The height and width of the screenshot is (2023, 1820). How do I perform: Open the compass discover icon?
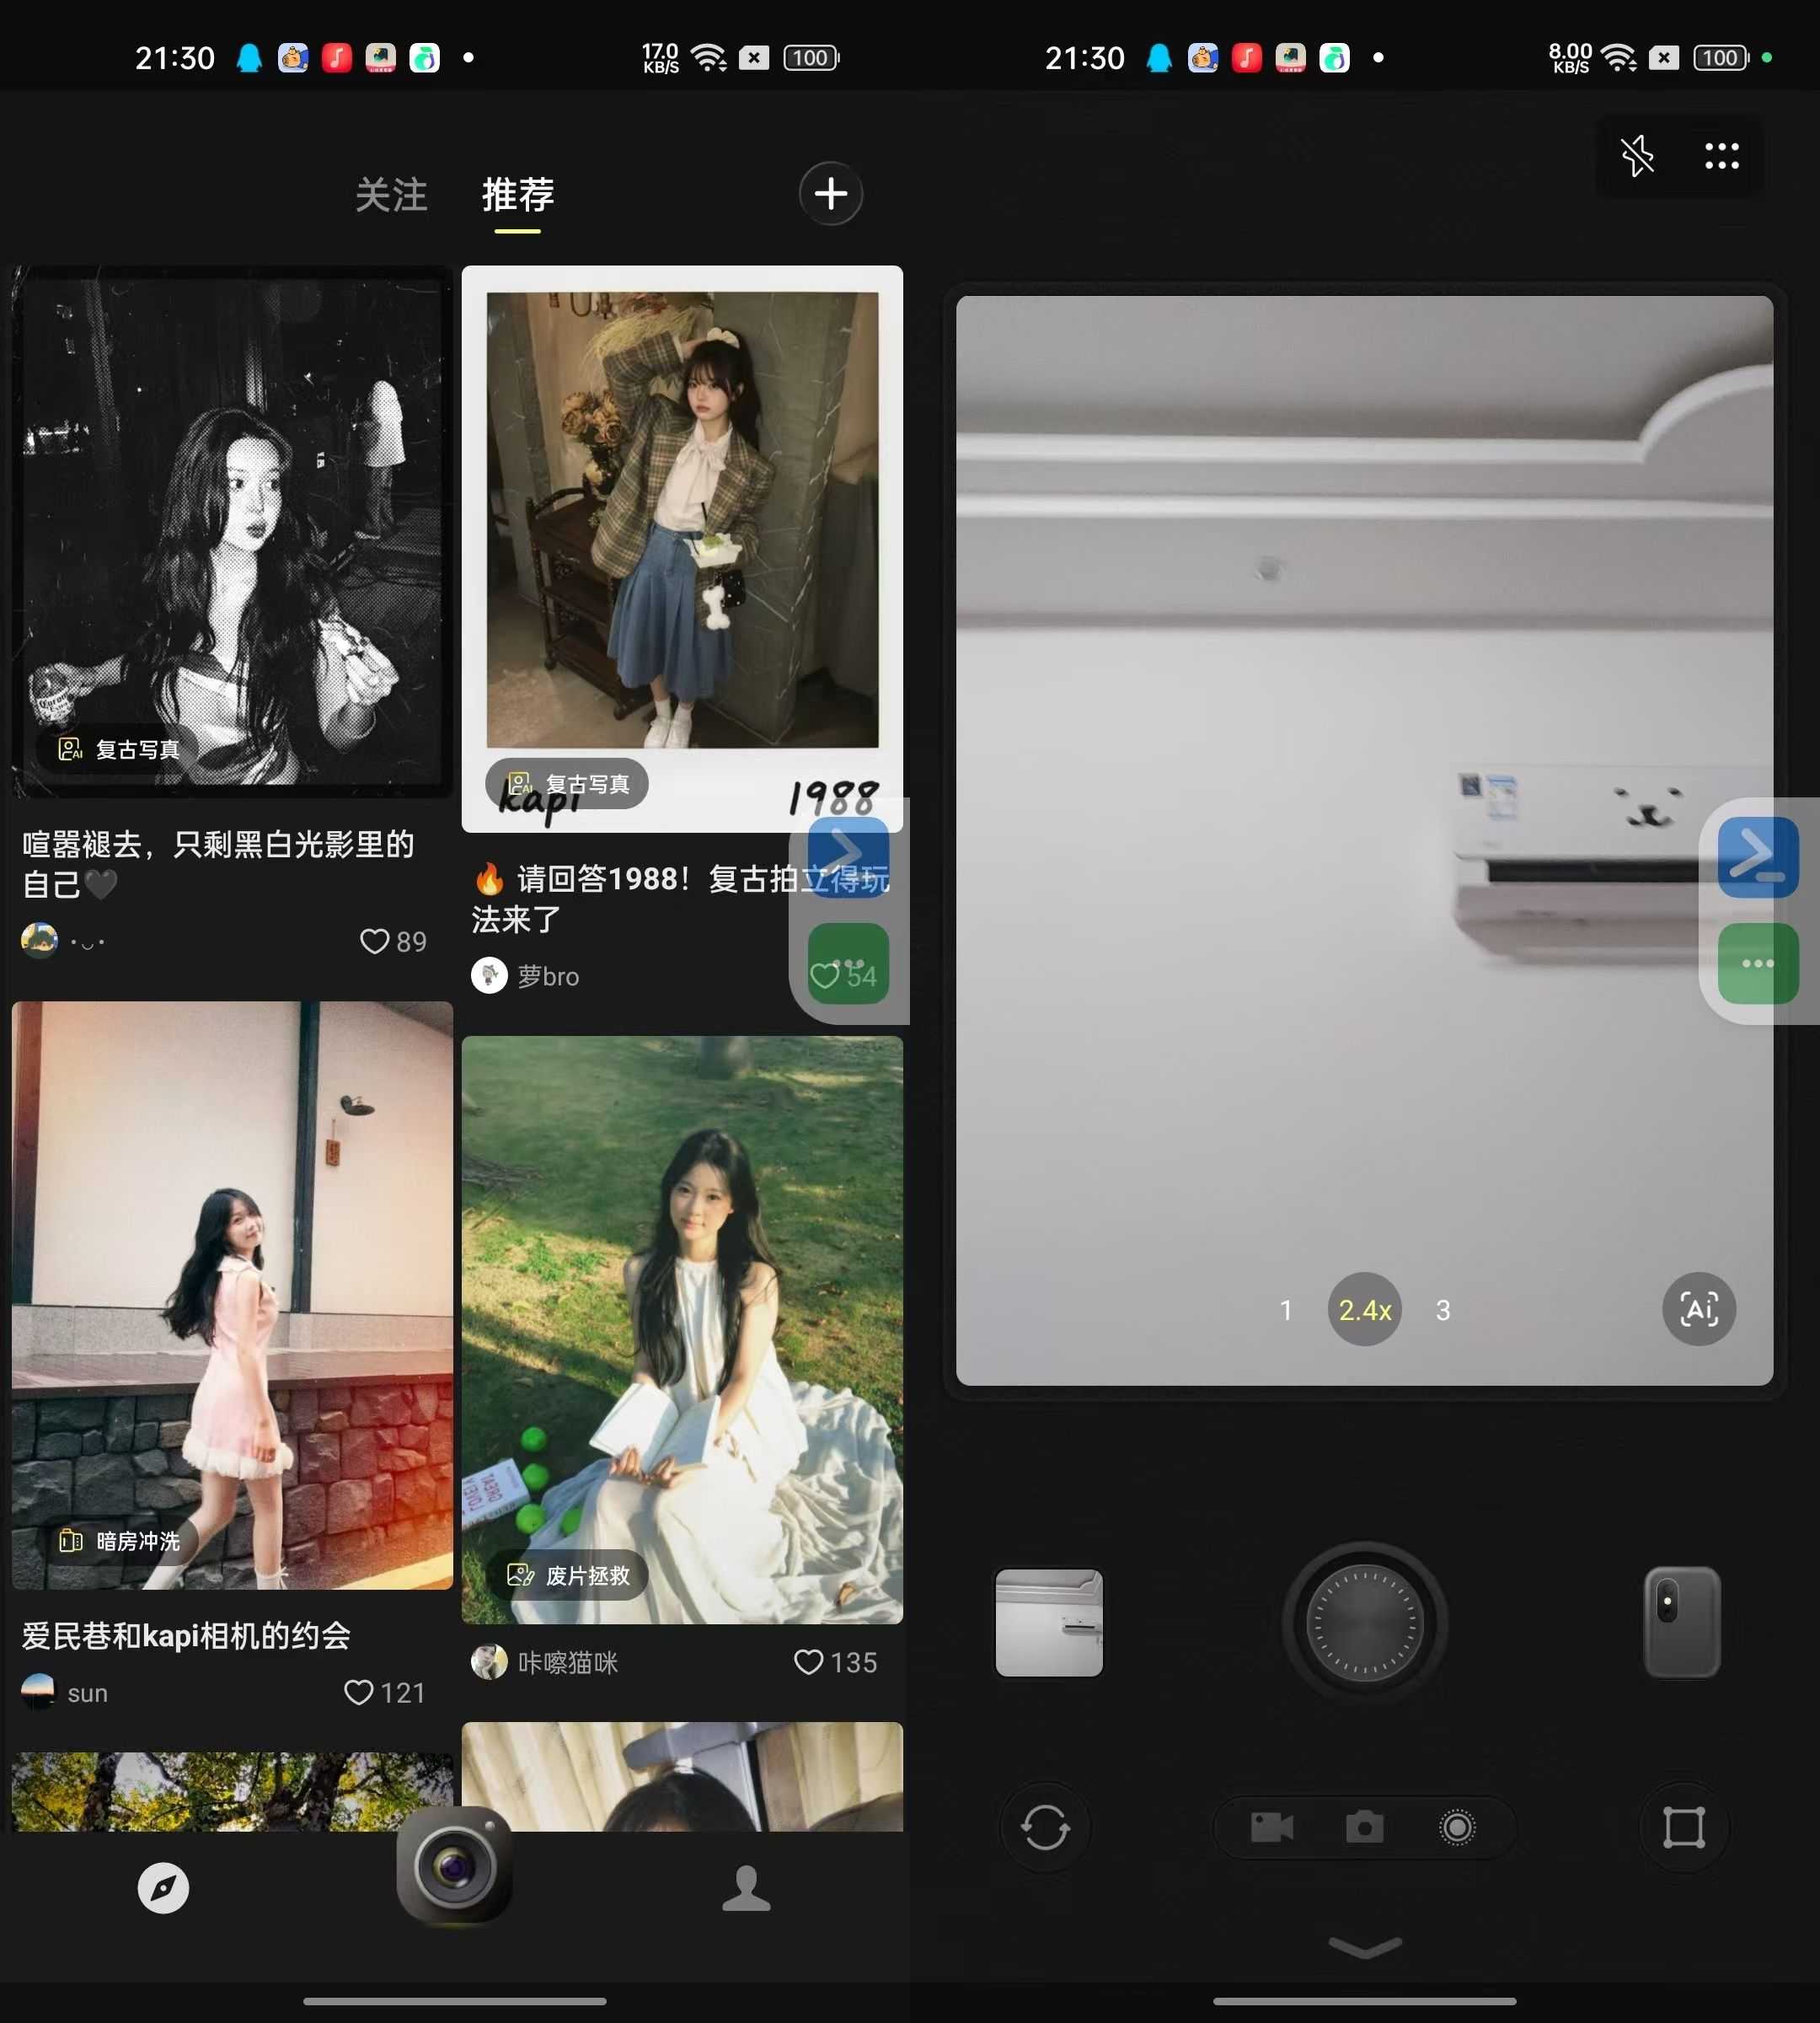pos(163,1888)
